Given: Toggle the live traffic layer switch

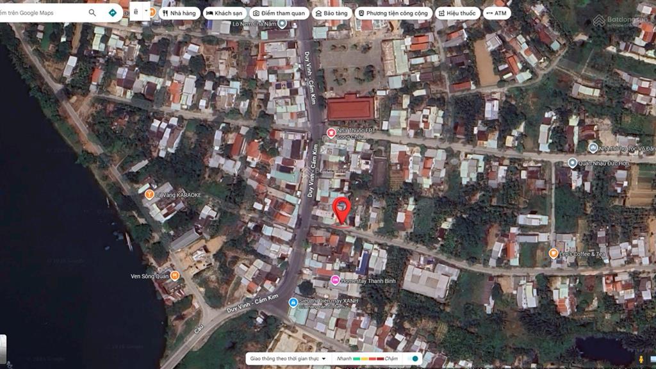Looking at the screenshot, I should tap(414, 359).
